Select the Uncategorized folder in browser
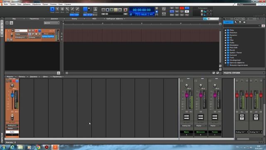The height and width of the screenshot is (150, 266). 235,60
